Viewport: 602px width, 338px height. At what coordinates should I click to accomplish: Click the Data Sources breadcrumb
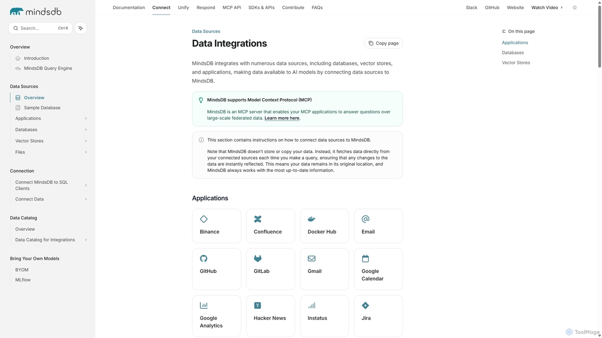pyautogui.click(x=206, y=31)
